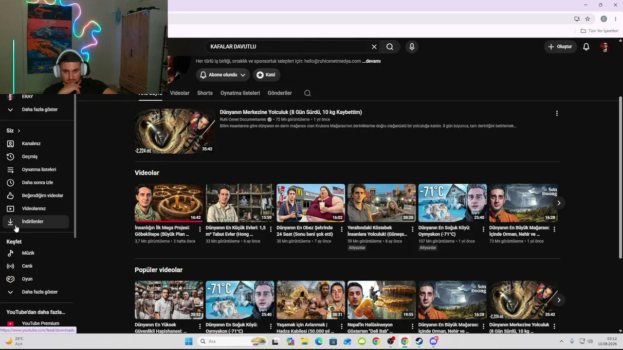Open Discord from the taskbar
623x350 pixels.
click(434, 341)
